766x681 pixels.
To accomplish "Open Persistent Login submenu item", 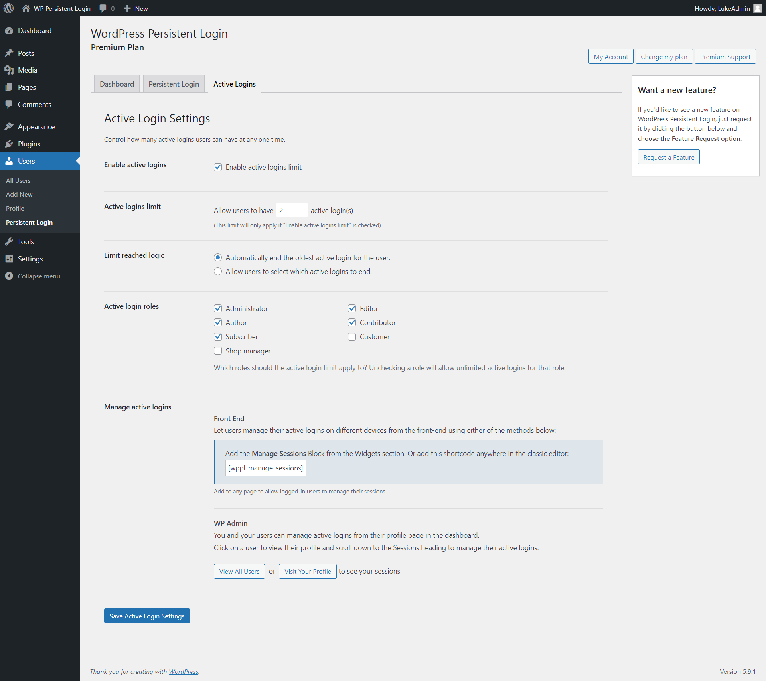I will pyautogui.click(x=29, y=223).
